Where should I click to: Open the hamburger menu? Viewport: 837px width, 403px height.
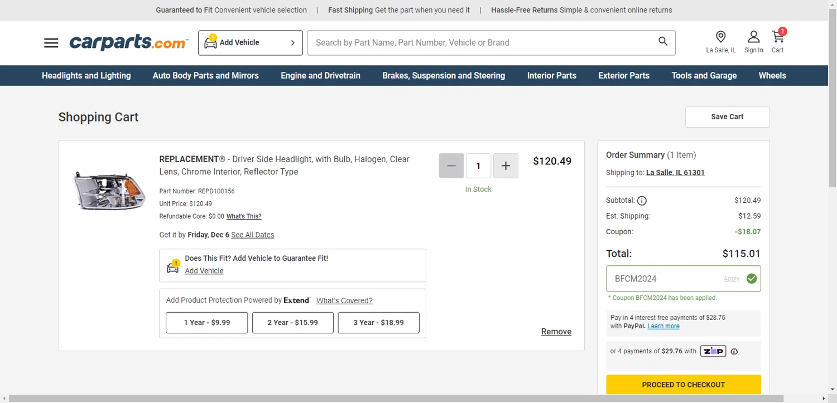click(51, 43)
